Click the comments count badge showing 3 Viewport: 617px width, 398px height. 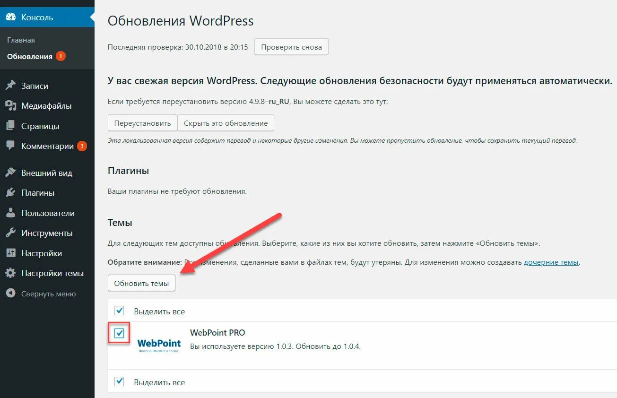(x=82, y=146)
